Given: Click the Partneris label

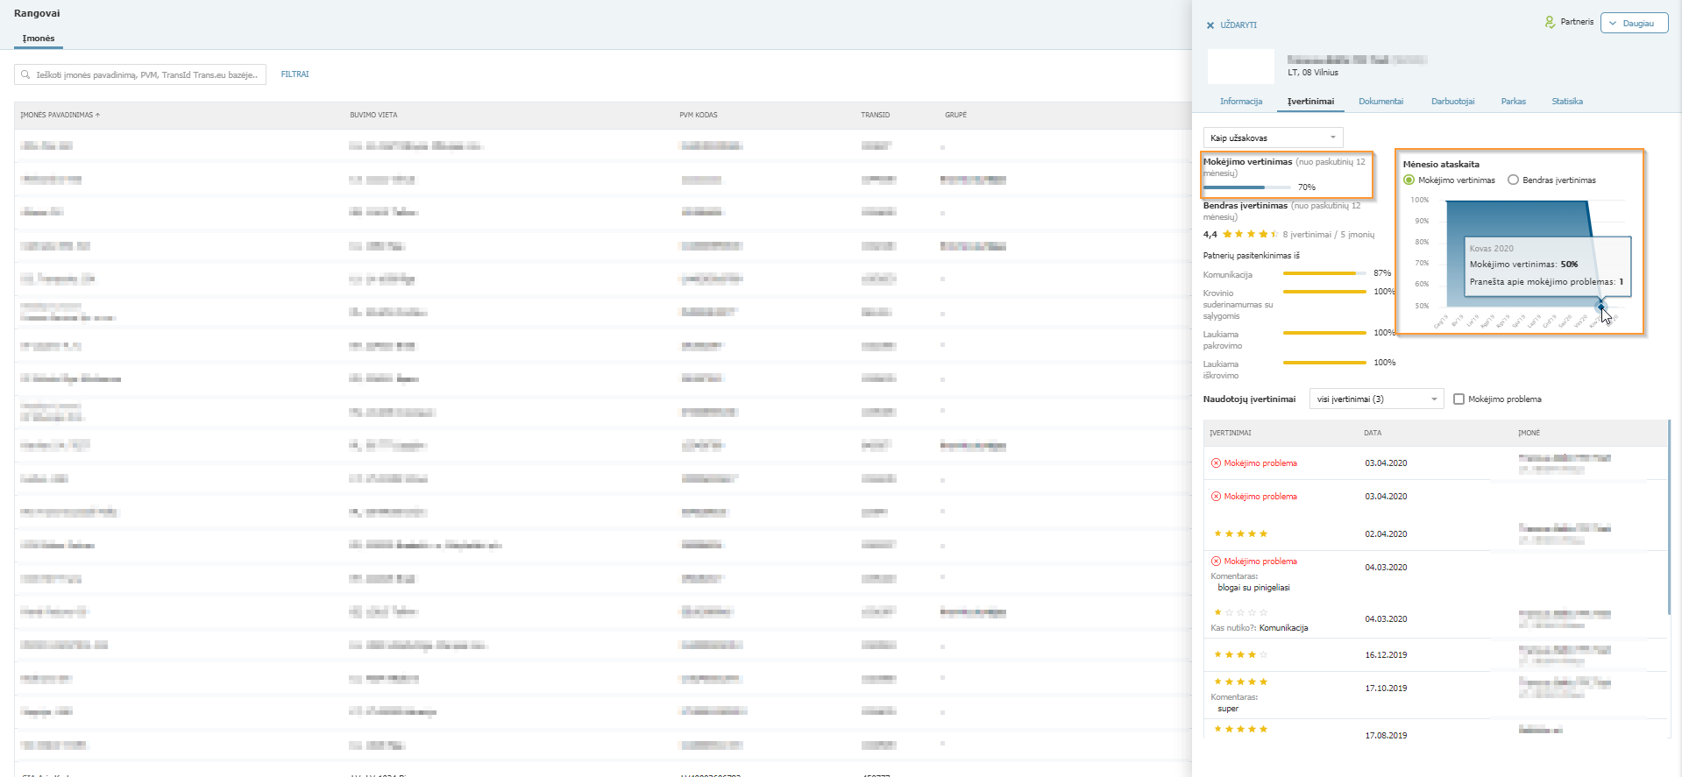Looking at the screenshot, I should pyautogui.click(x=1577, y=22).
